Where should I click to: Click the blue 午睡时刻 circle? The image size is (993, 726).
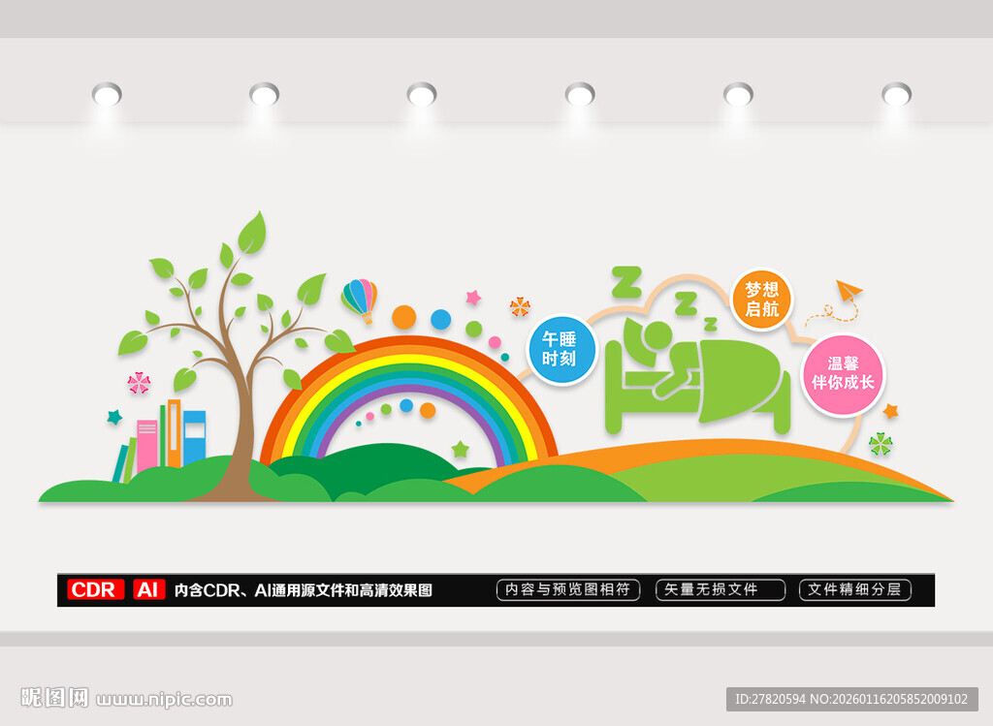(x=561, y=350)
